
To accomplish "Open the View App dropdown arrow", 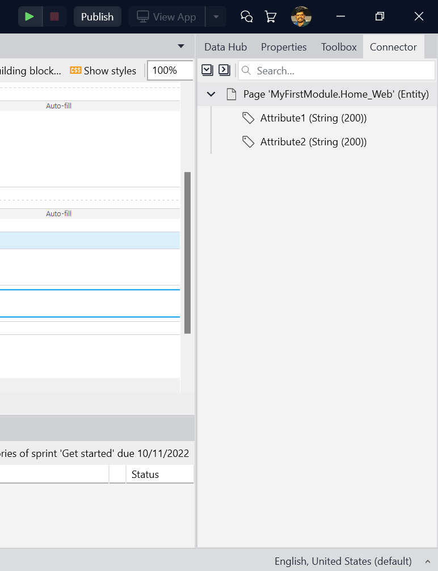I will [216, 16].
